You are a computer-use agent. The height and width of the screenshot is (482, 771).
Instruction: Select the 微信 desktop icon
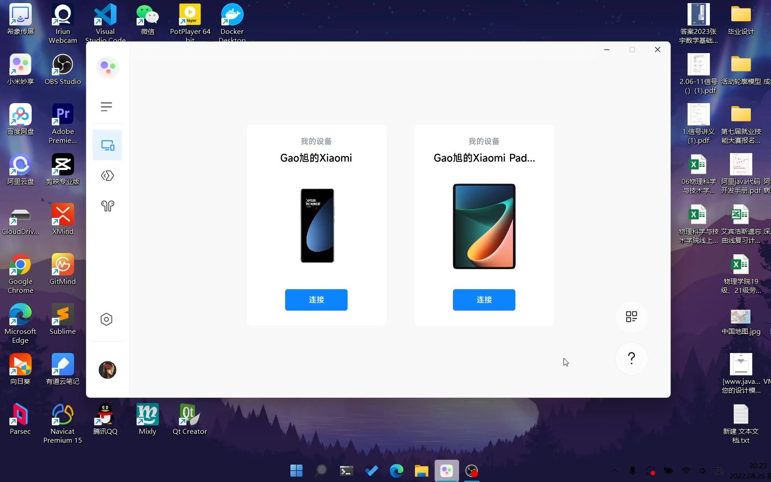pos(148,20)
